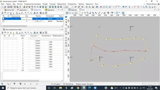Click the camera snapshot icon in plan toolbar

[123, 13]
